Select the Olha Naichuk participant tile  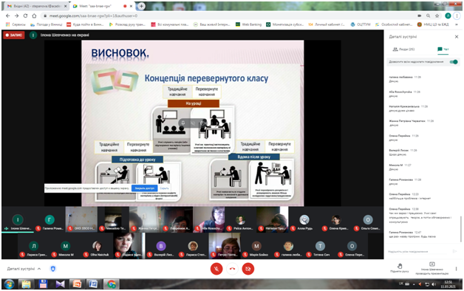97,246
